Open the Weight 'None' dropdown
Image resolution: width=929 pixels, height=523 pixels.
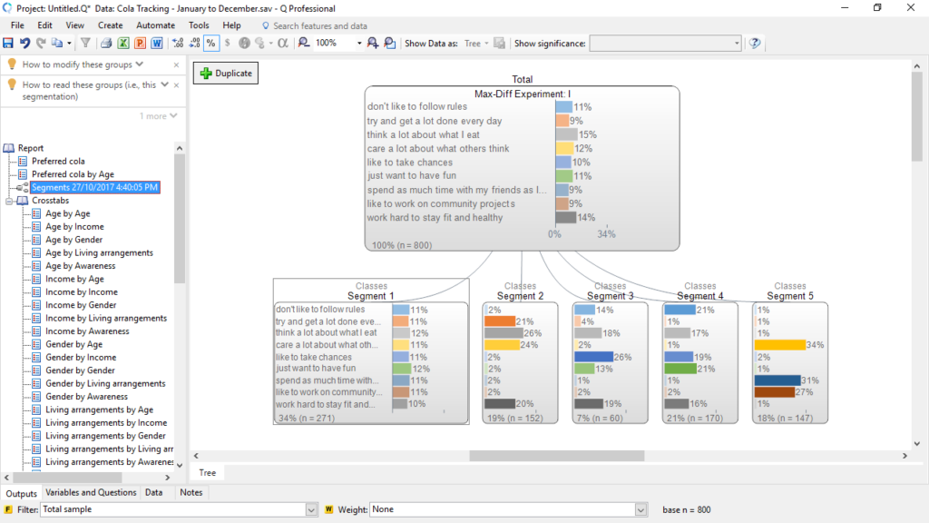(x=641, y=509)
